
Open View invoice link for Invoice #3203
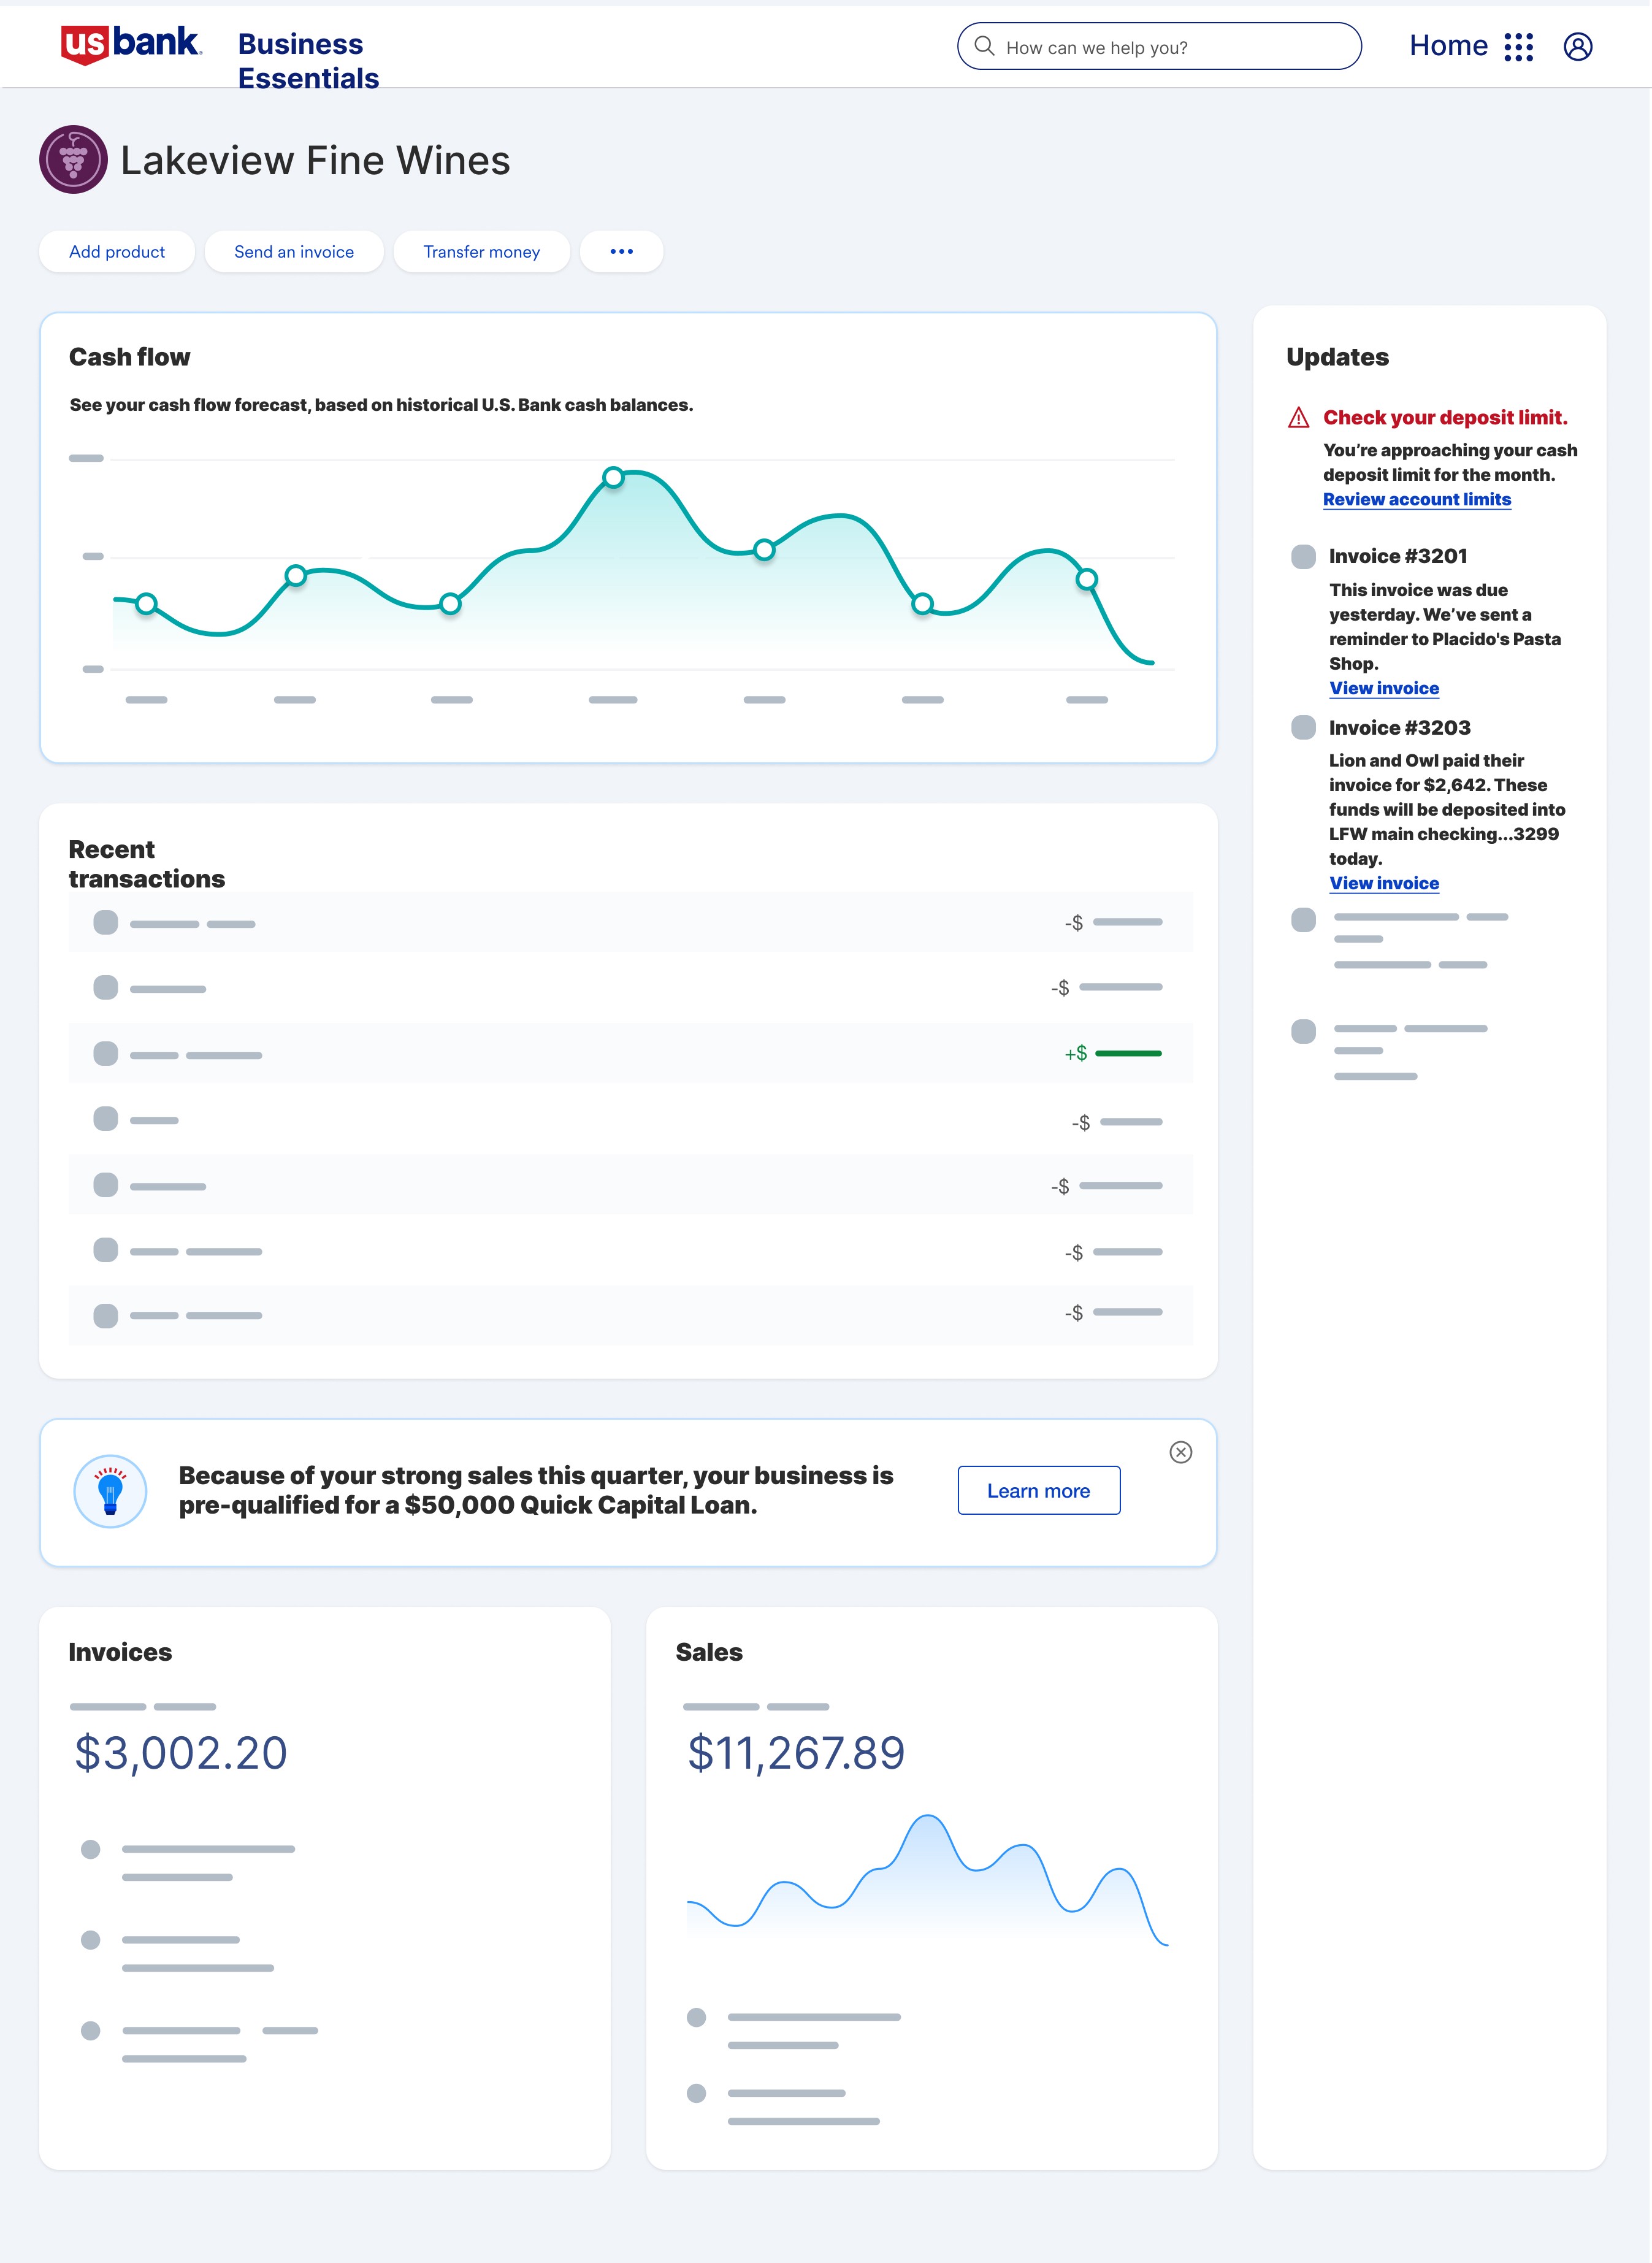tap(1383, 883)
